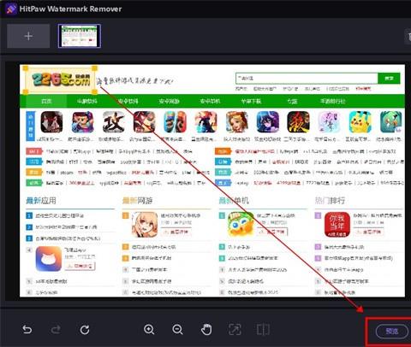Zoom out with the magnifier minus icon
This screenshot has height=347, width=411.
coord(177,329)
